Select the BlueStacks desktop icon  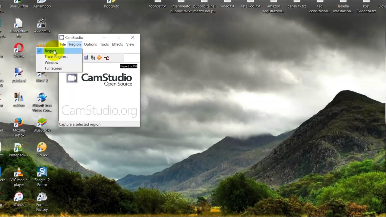(42, 125)
